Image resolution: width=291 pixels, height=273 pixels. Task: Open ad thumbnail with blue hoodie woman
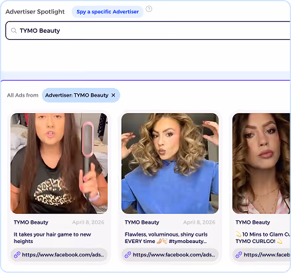click(x=170, y=163)
